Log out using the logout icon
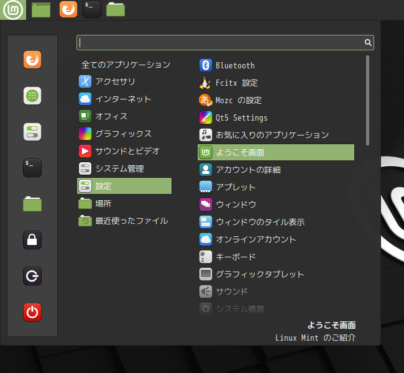This screenshot has height=373, width=404. point(32,276)
